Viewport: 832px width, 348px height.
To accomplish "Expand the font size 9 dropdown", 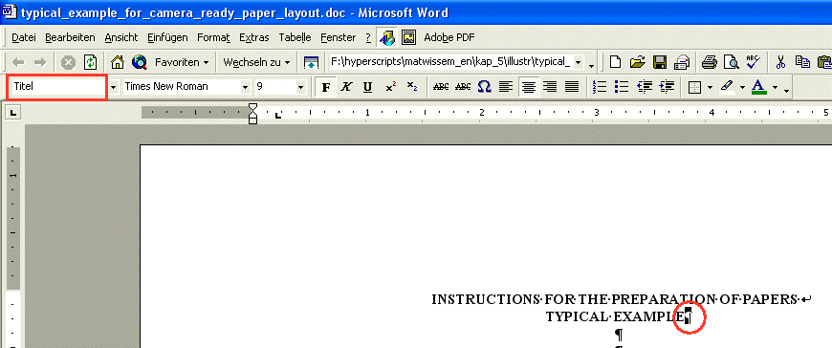I will click(301, 87).
